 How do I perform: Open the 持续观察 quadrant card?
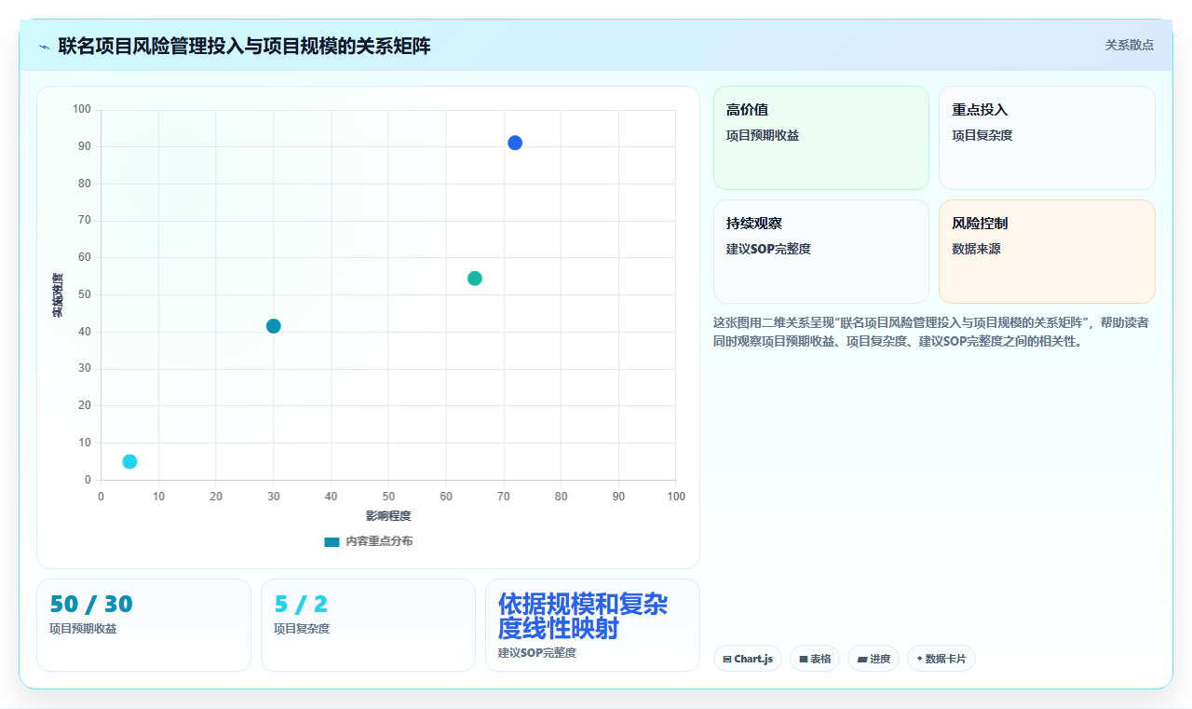(x=821, y=252)
